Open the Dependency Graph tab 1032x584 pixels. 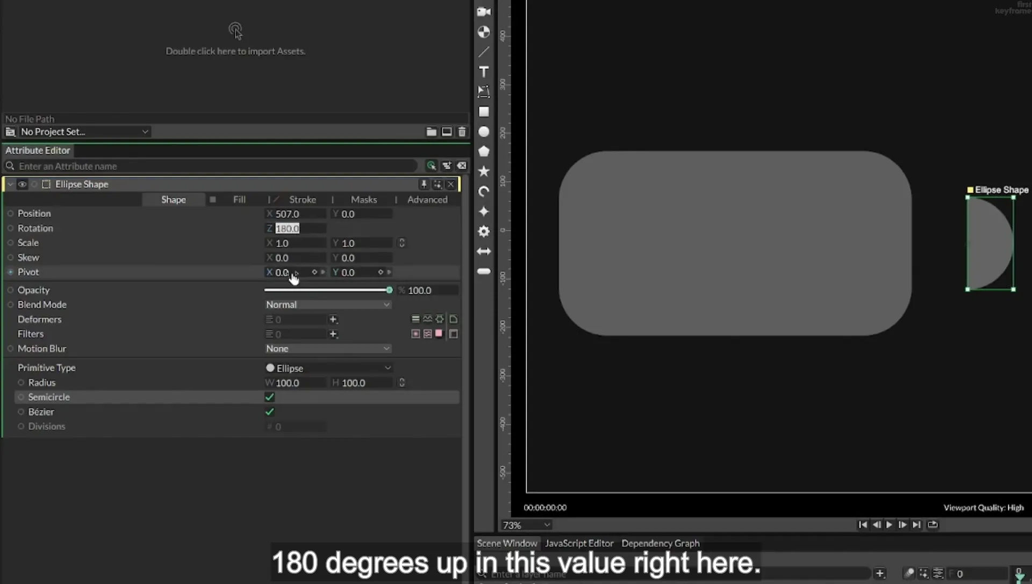pos(661,543)
